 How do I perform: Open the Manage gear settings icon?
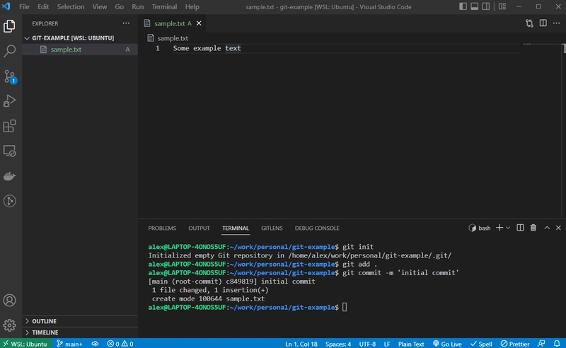(x=9, y=325)
